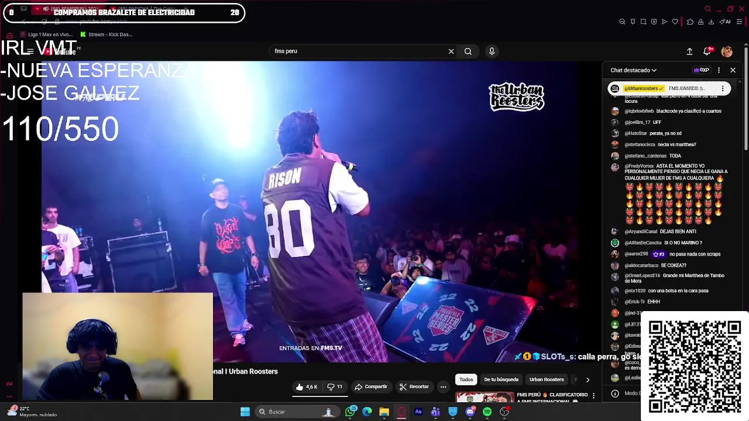Image resolution: width=749 pixels, height=421 pixels.
Task: Open the YouTube account avatar menu
Action: coord(727,51)
